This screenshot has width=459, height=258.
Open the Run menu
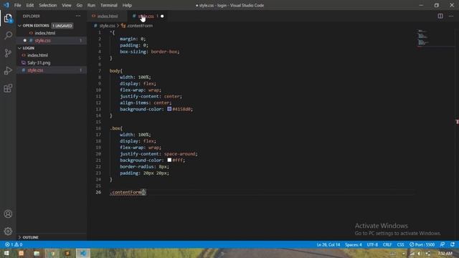coord(91,5)
